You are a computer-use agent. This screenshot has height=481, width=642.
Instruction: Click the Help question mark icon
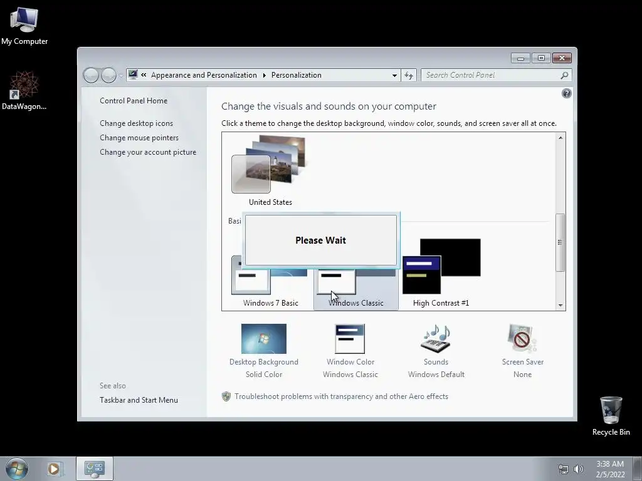coord(566,94)
